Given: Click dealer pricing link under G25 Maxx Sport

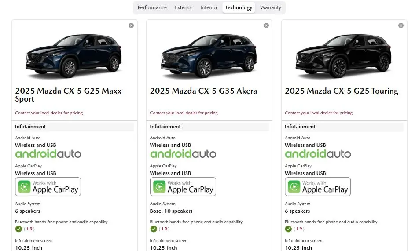Looking at the screenshot, I should point(49,113).
